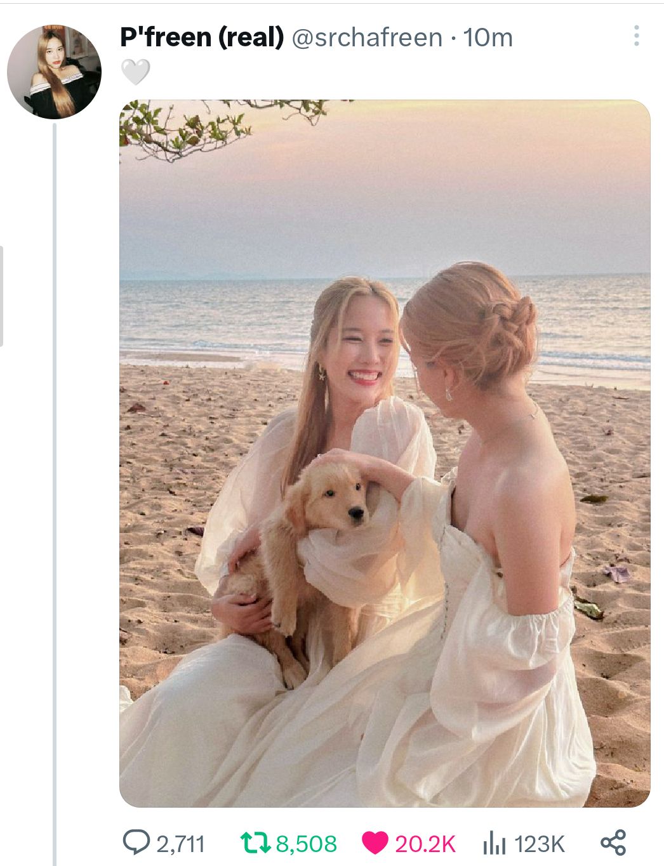The width and height of the screenshot is (664, 866).
Task: Share the tweet using the share icon
Action: (x=613, y=843)
